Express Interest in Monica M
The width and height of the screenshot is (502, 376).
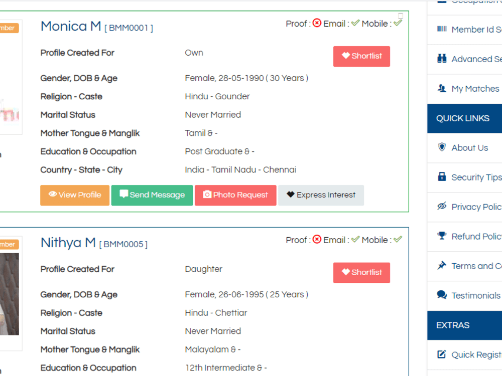point(321,195)
